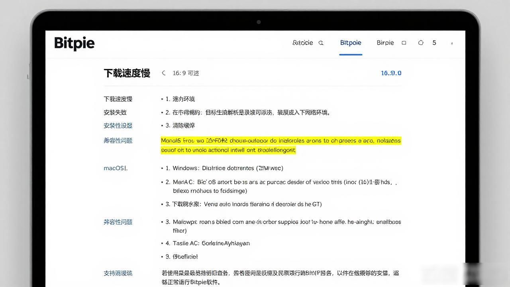Click the Bitpie logo
Screen dimensions: 510x287
75,43
